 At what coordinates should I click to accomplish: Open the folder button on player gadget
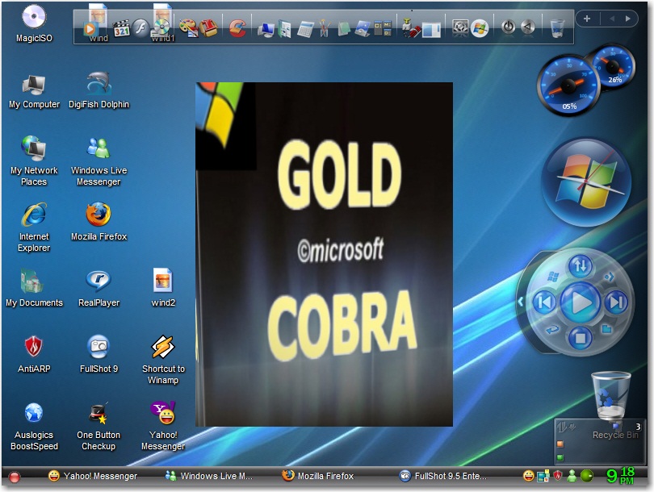607,329
